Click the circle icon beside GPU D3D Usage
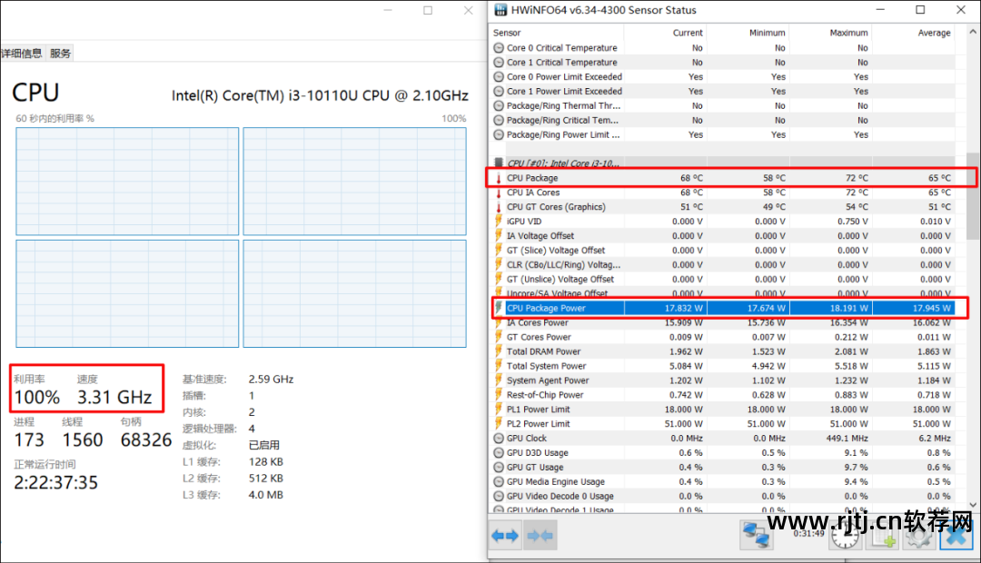The image size is (981, 563). click(x=499, y=453)
